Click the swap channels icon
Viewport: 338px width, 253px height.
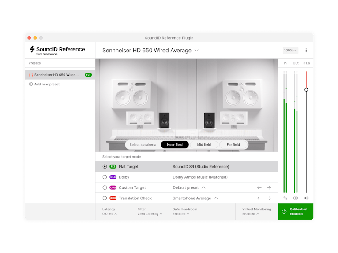pyautogui.click(x=285, y=198)
